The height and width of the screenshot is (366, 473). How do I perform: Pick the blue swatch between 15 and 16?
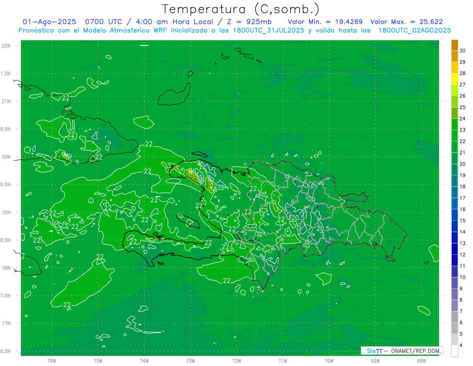click(454, 215)
